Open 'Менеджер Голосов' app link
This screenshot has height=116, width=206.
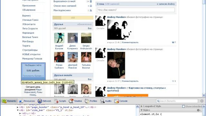coord(32,59)
